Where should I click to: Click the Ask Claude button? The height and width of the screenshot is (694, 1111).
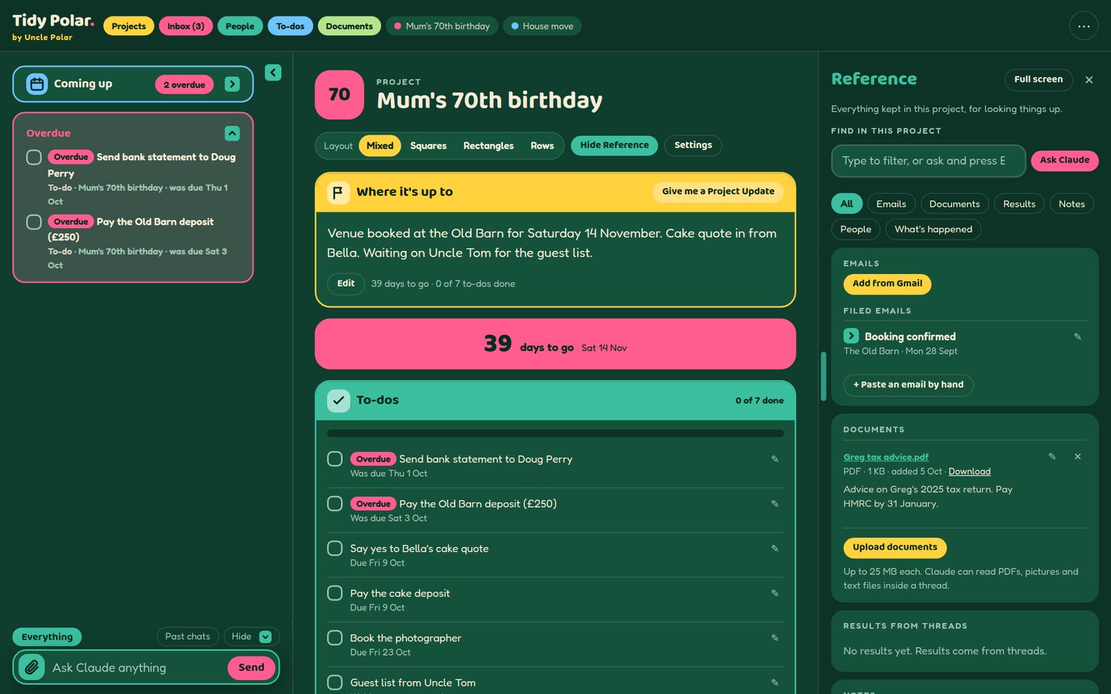point(1064,160)
